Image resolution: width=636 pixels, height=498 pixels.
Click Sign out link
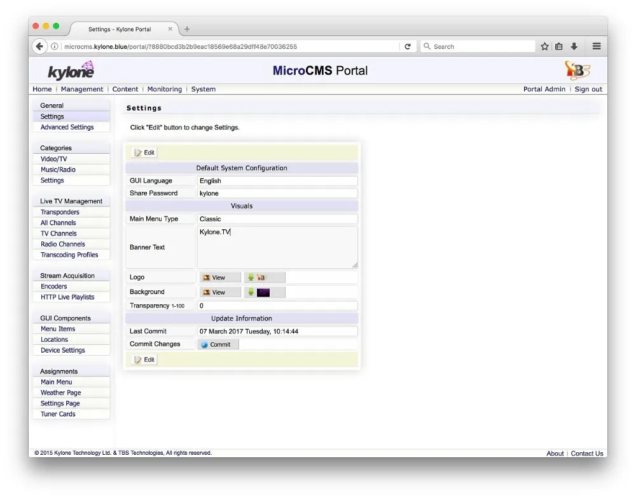coord(588,90)
